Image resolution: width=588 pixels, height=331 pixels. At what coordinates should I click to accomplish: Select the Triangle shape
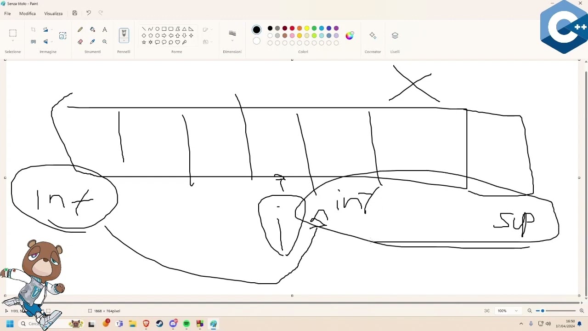click(184, 29)
